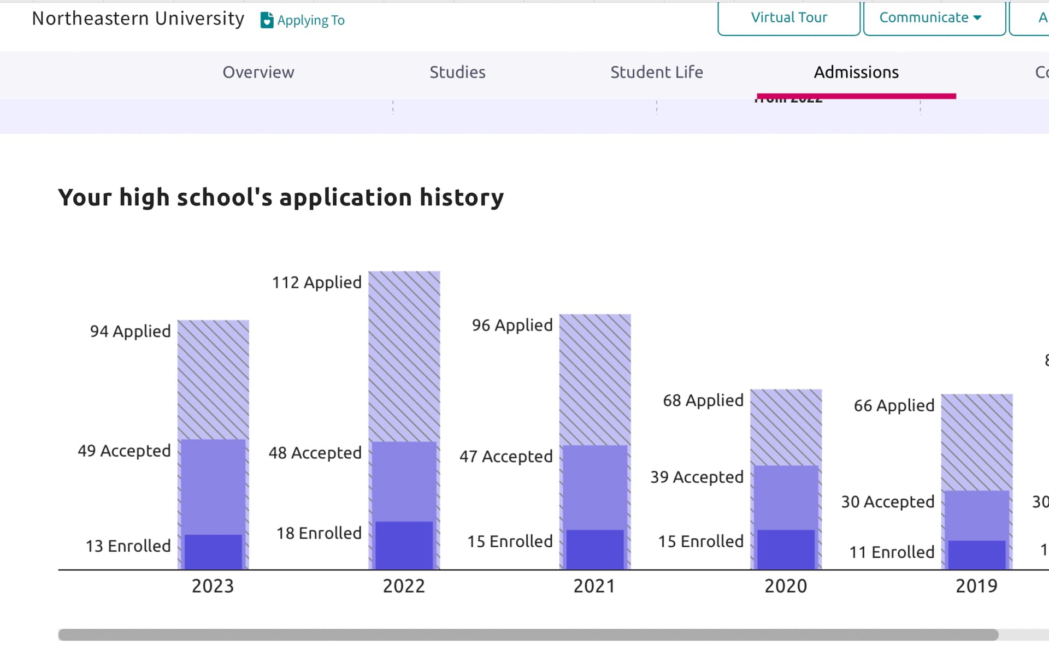Click the 2023 accepted bar segment
The image size is (1049, 650).
pyautogui.click(x=213, y=486)
